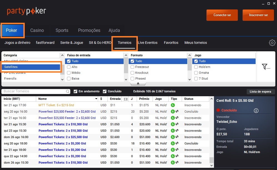Click satellite icon in seg 20 ago 18:00 row
The width and height of the screenshot is (277, 170).
(x=177, y=143)
